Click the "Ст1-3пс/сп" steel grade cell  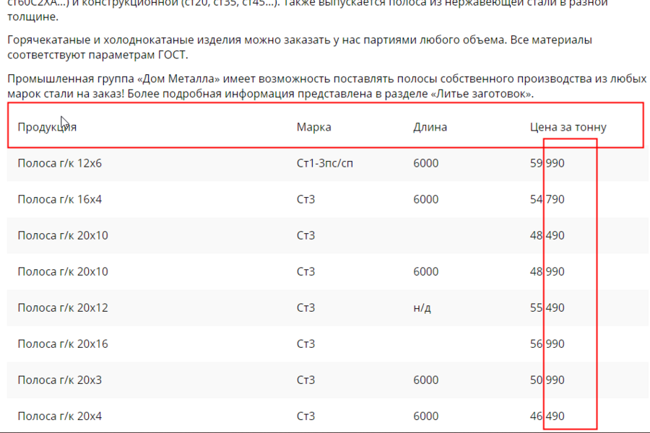(x=324, y=163)
